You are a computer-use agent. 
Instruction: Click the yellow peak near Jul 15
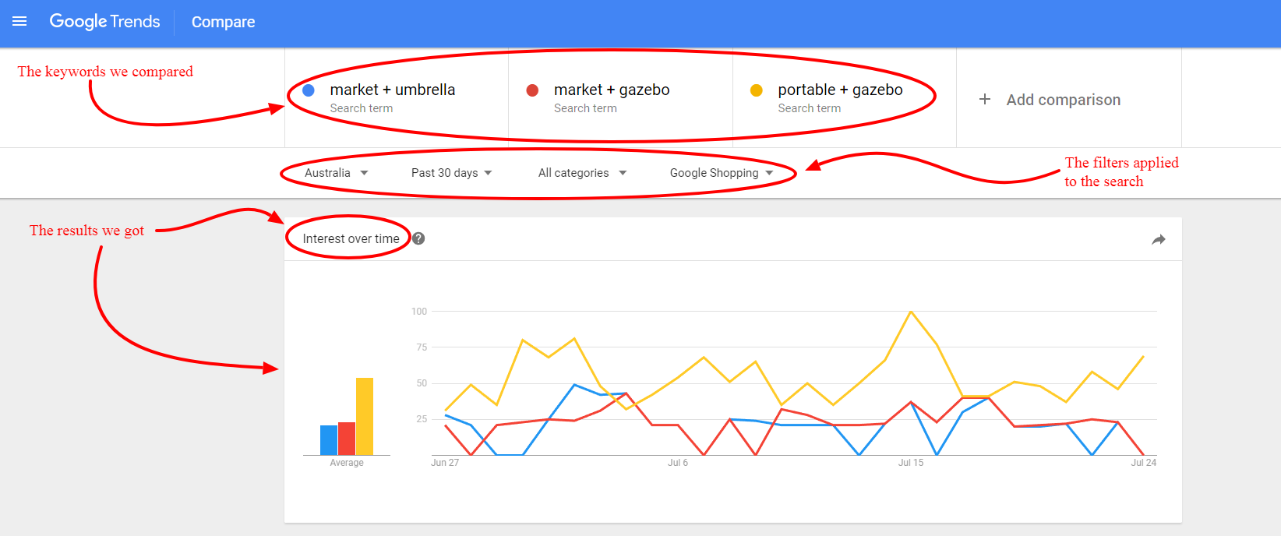[x=911, y=312]
